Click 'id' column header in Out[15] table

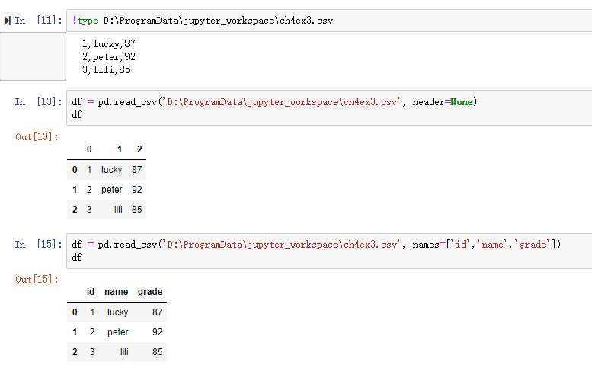pos(90,292)
